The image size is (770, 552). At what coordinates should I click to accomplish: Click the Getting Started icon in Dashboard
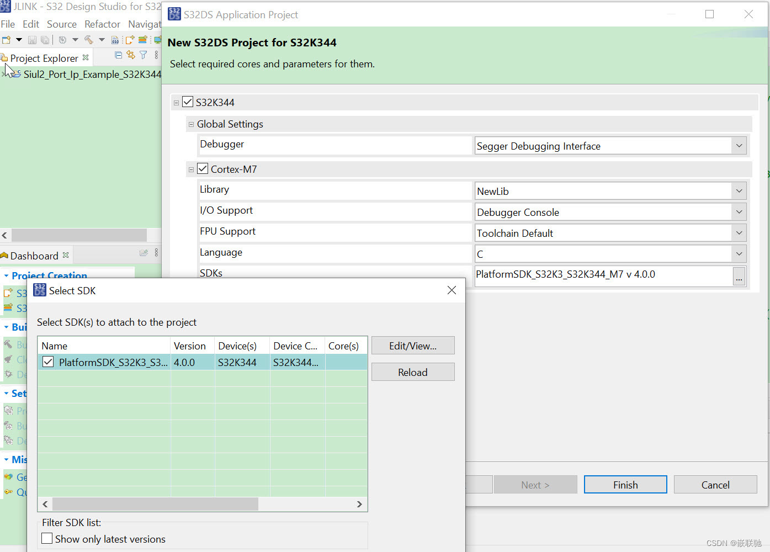click(x=8, y=477)
